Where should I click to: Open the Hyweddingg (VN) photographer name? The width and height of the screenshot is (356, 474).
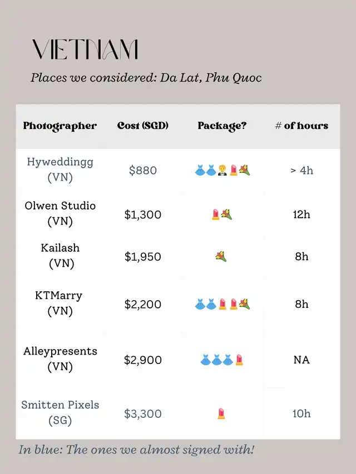[x=60, y=169]
